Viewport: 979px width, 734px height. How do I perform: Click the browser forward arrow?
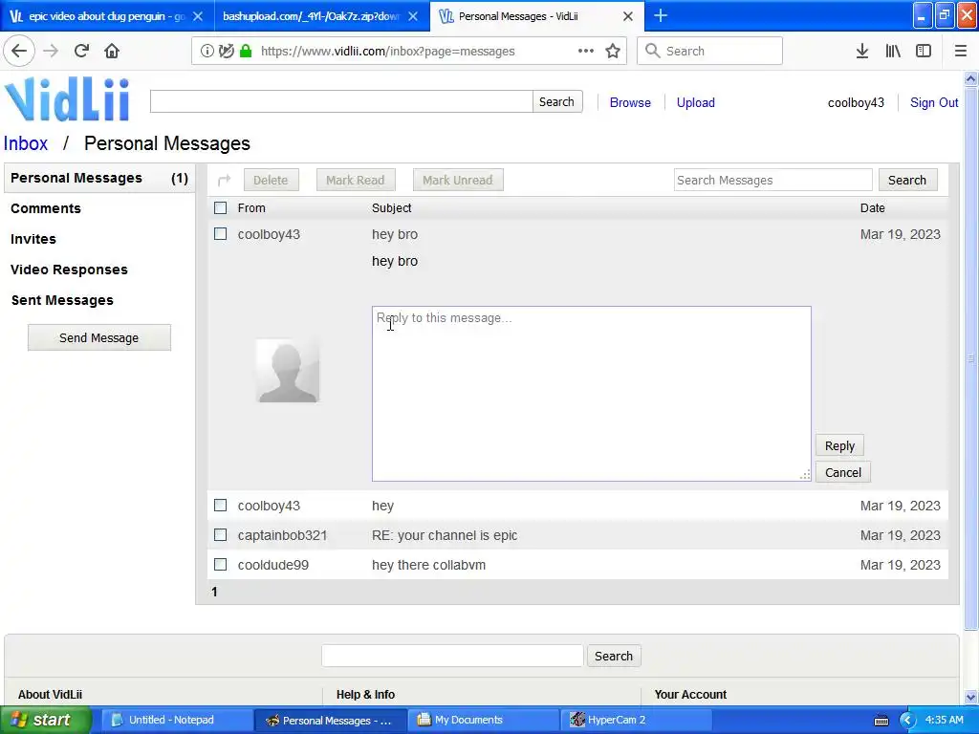(51, 51)
